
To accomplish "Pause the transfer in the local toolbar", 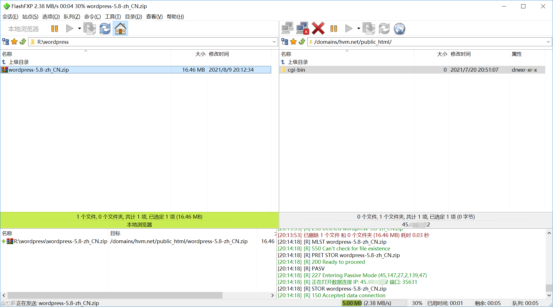I will coord(54,29).
